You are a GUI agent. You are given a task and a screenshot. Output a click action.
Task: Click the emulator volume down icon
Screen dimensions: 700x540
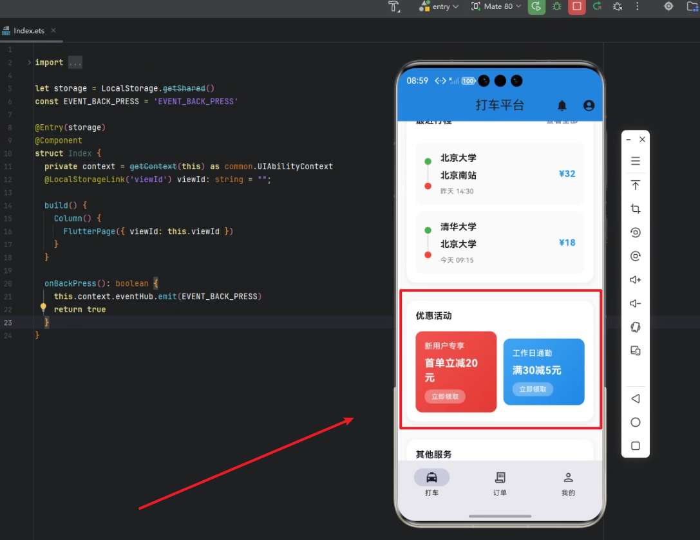click(635, 304)
